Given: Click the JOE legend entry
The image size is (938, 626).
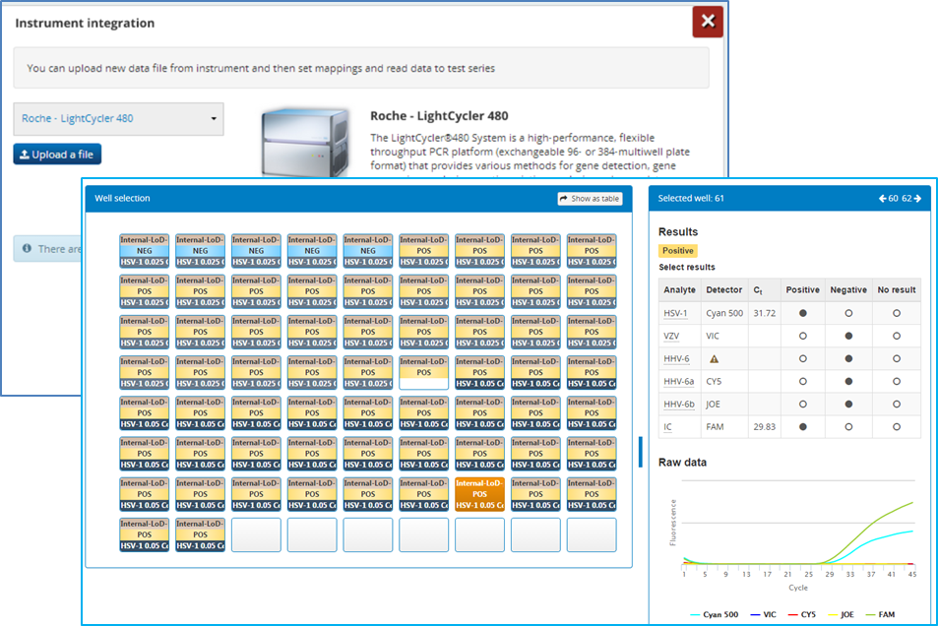Looking at the screenshot, I should tap(841, 614).
